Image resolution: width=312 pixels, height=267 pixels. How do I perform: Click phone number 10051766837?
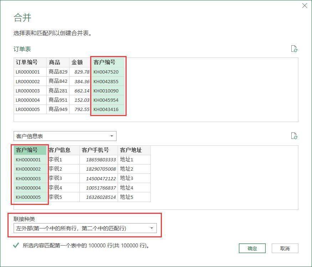point(99,188)
